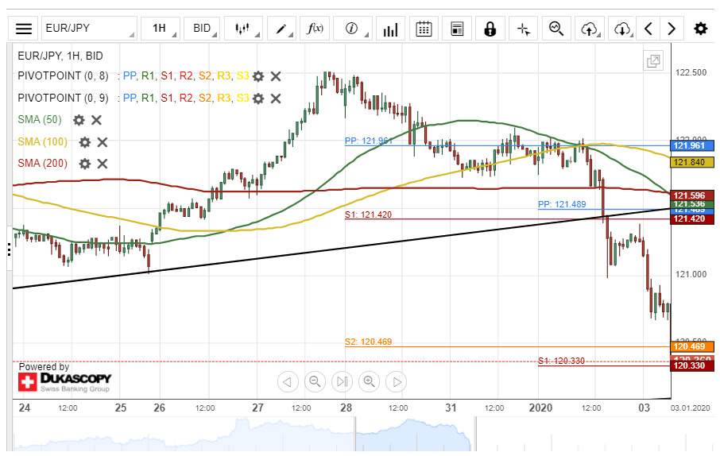Toggle the crosshair cursor tool
Image resolution: width=720 pixels, height=456 pixels.
click(x=523, y=29)
